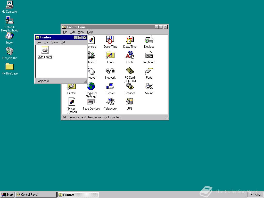This screenshot has width=264, height=198.
Task: Select the Inbox desktop icon
Action: [x=10, y=38]
